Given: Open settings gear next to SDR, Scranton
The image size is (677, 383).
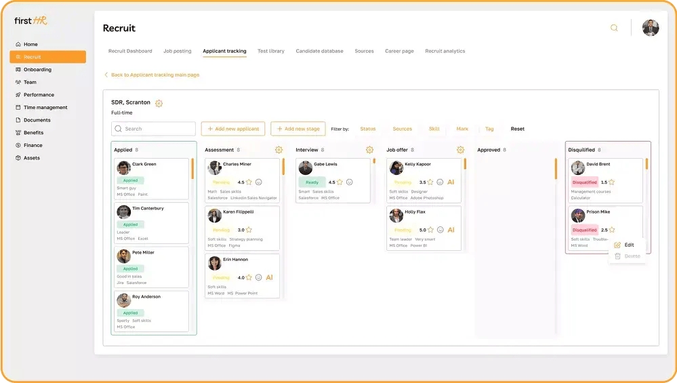Looking at the screenshot, I should coord(159,103).
